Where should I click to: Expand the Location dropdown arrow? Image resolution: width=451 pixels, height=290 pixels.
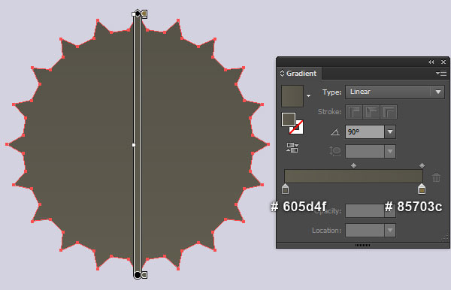point(390,230)
